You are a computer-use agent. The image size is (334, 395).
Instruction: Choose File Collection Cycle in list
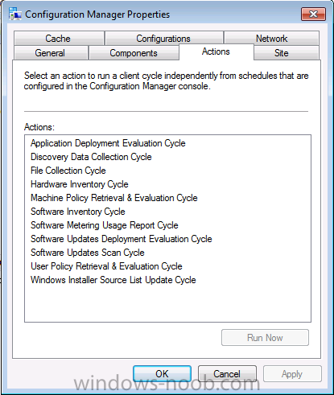(x=68, y=171)
